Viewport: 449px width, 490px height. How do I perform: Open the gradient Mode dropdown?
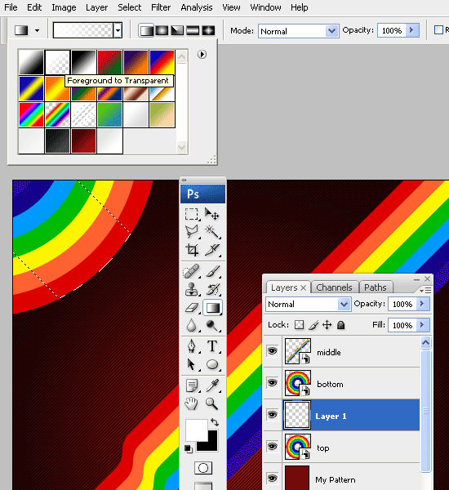pyautogui.click(x=299, y=31)
